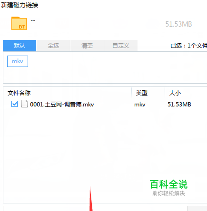The height and width of the screenshot is (211, 207).
Task: Click the BT folder icon
Action: 19,23
